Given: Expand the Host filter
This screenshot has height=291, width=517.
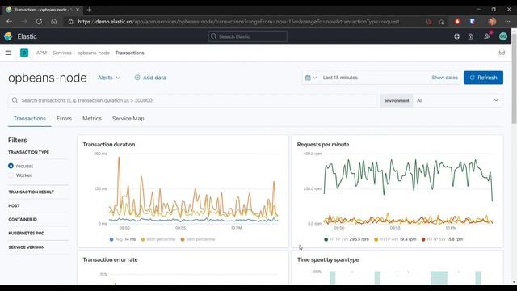Looking at the screenshot, I should (x=15, y=205).
